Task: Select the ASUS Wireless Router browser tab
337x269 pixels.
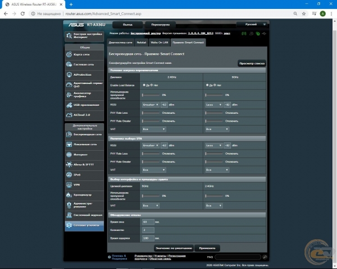Action: coord(34,4)
